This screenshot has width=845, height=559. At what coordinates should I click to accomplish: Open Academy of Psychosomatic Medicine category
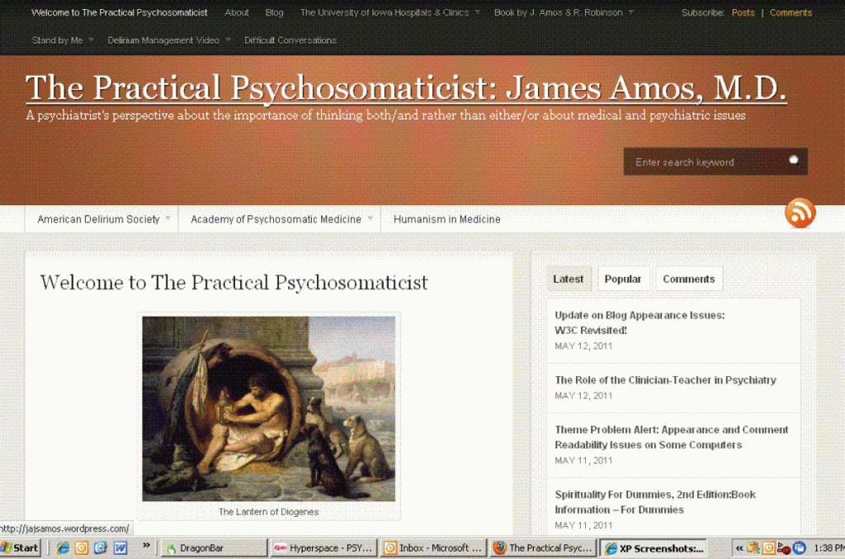pos(276,219)
